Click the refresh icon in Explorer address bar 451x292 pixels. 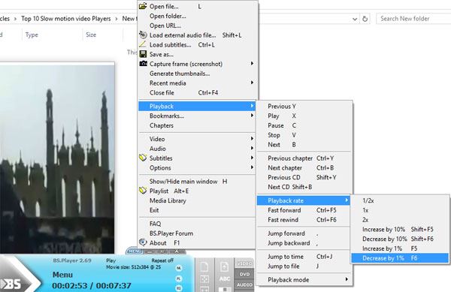tap(365, 19)
